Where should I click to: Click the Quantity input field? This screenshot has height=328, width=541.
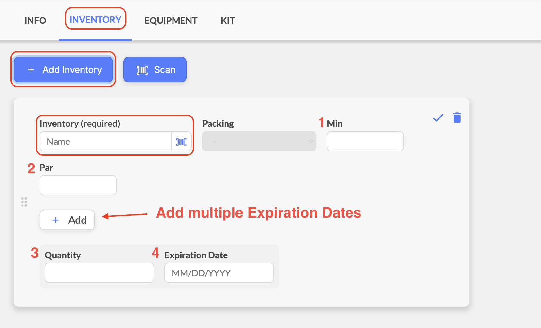100,273
